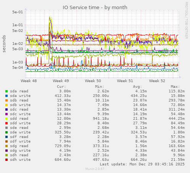The height and width of the screenshot is (173, 190).
Task: Click the sdh read olive legend swatch
Action: coord(6,155)
